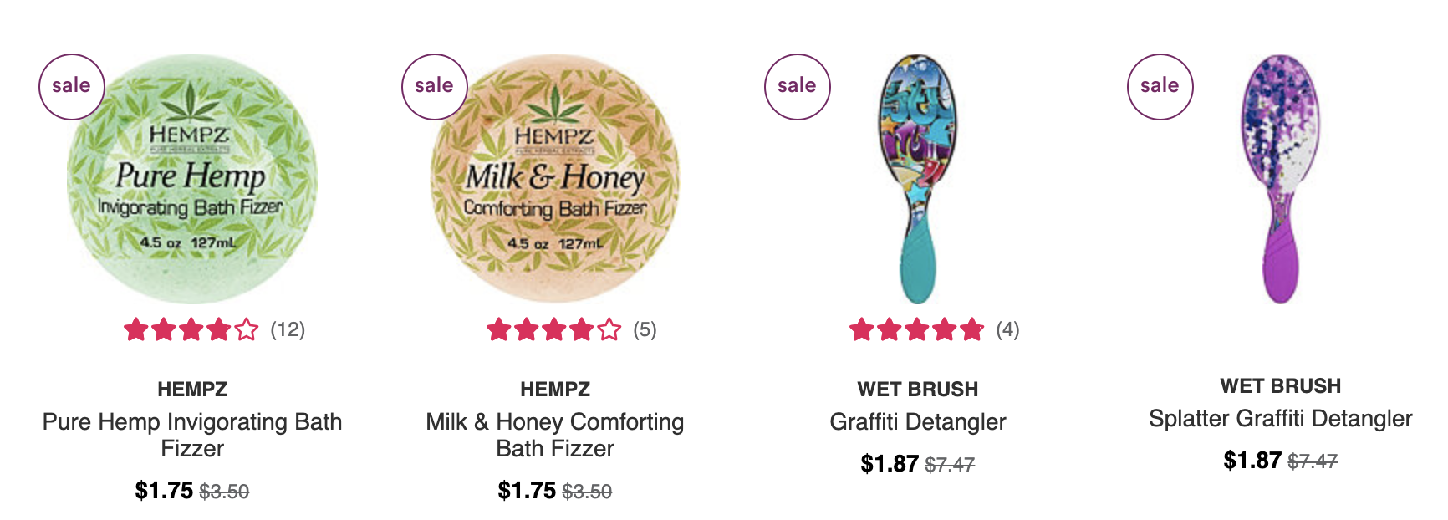Open star rating with 12 reviews
This screenshot has width=1448, height=520.
click(x=215, y=329)
